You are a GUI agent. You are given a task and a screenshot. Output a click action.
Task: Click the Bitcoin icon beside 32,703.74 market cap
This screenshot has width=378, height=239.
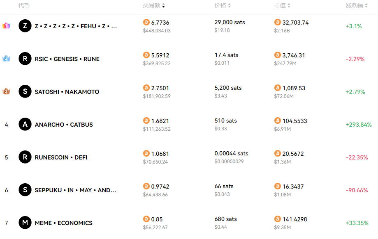point(278,22)
